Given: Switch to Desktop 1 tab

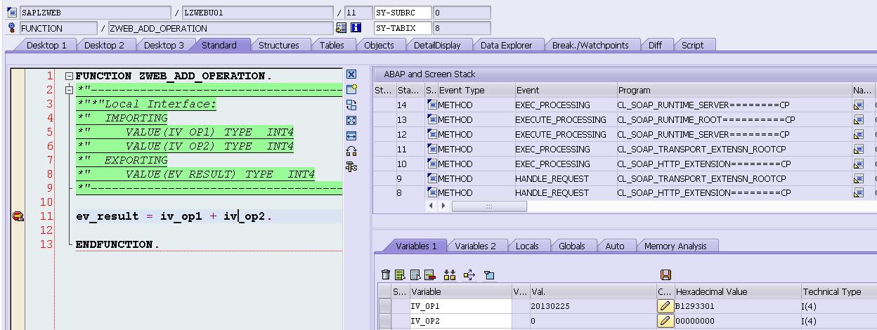Looking at the screenshot, I should point(46,45).
